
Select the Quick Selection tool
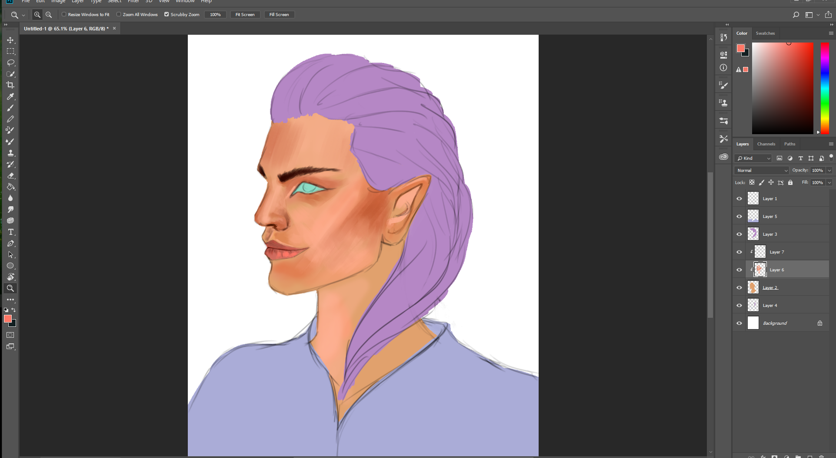coord(10,74)
